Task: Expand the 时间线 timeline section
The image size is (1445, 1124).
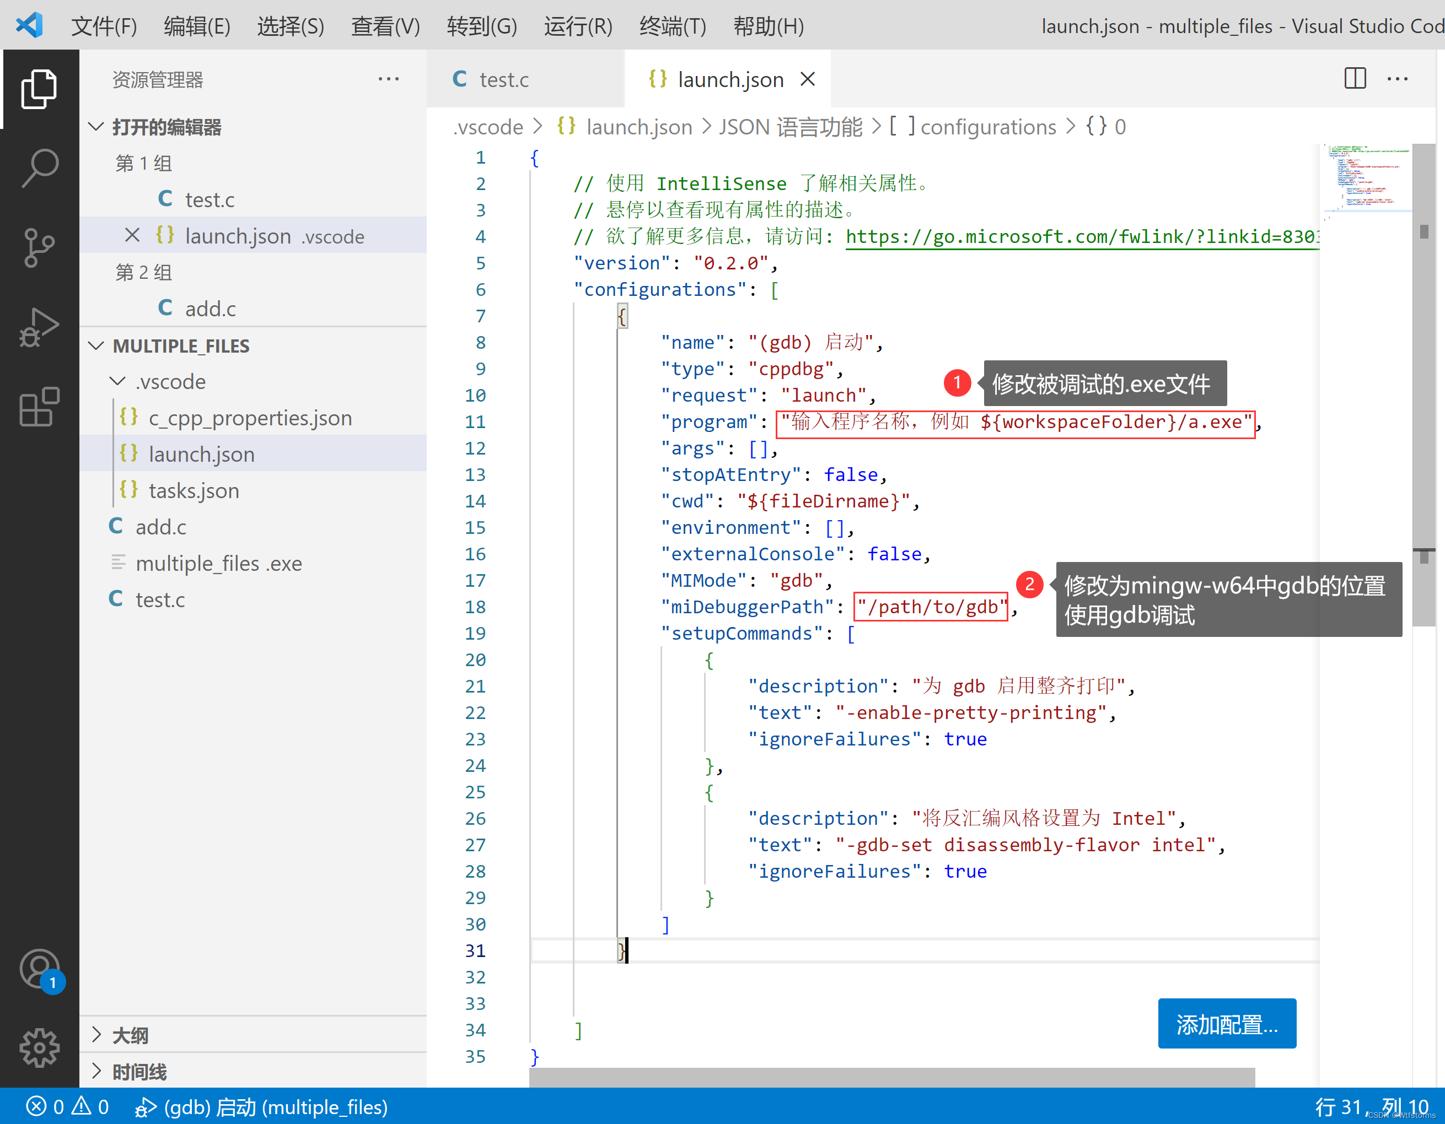Action: 96,1071
